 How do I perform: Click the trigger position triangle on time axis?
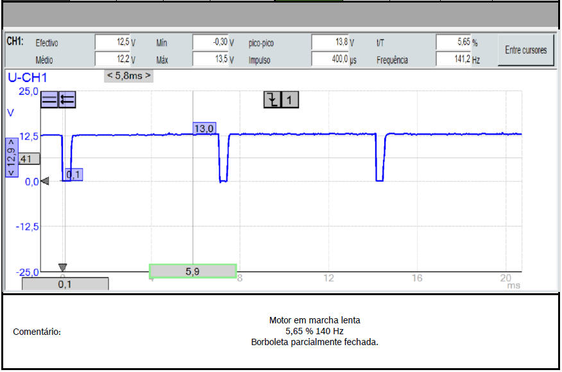tap(62, 267)
